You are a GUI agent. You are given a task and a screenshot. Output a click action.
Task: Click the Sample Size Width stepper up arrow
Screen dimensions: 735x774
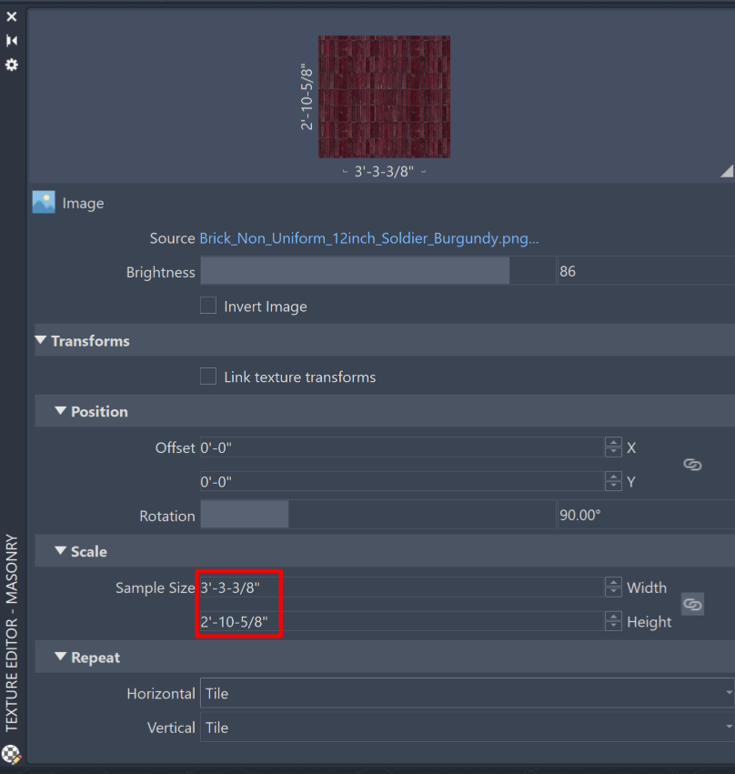point(612,582)
